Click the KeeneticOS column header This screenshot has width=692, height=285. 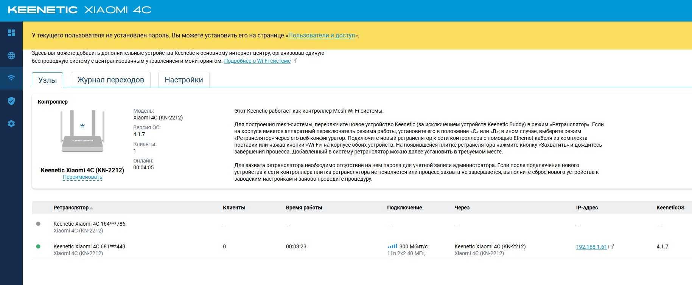pyautogui.click(x=670, y=208)
